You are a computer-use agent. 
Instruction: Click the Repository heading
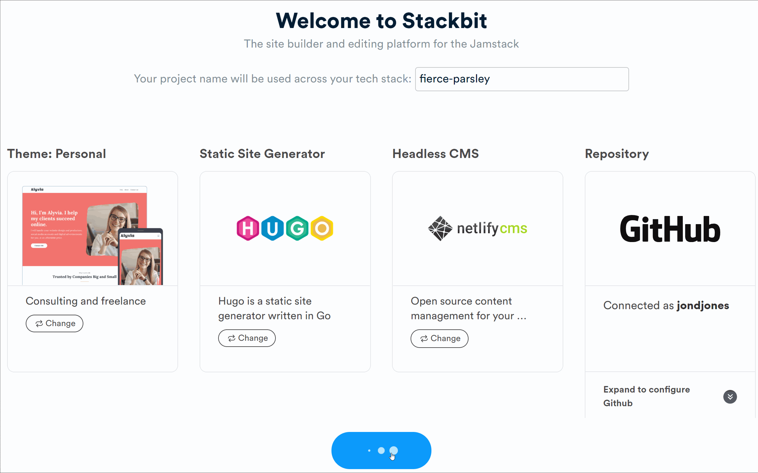pyautogui.click(x=617, y=154)
